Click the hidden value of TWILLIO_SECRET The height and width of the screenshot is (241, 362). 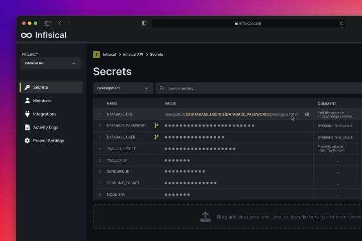pyautogui.click(x=200, y=149)
